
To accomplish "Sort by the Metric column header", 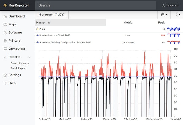I will click(128, 22).
